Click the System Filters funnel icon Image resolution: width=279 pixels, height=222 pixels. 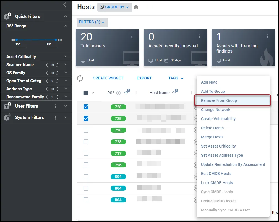(x=7, y=117)
